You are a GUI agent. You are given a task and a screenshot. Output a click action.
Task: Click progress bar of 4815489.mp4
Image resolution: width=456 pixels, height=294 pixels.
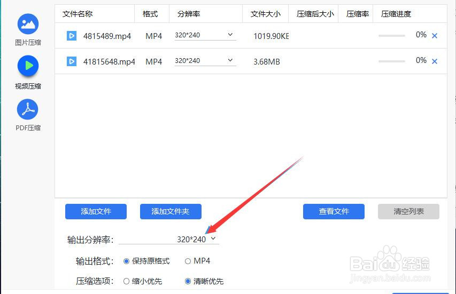pyautogui.click(x=392, y=36)
